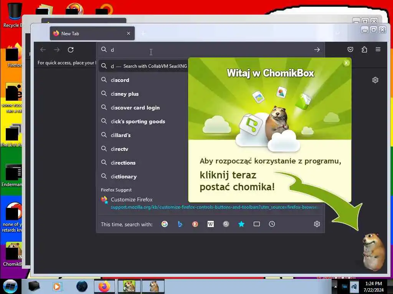This screenshot has height=294, width=393.
Task: Click the Go arrow in address bar
Action: [317, 50]
